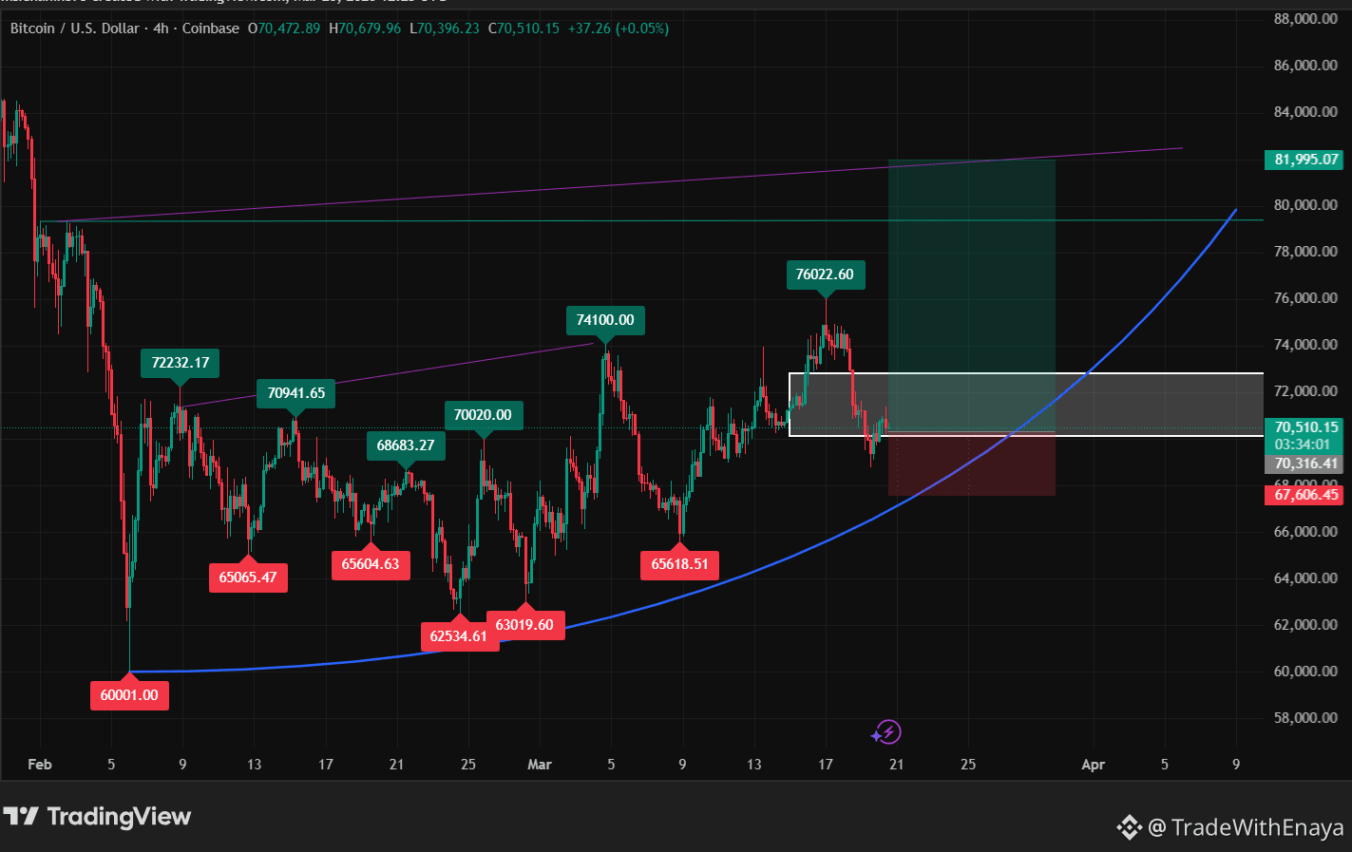
Task: Select the 65604.63 pivot low label
Action: (x=371, y=564)
